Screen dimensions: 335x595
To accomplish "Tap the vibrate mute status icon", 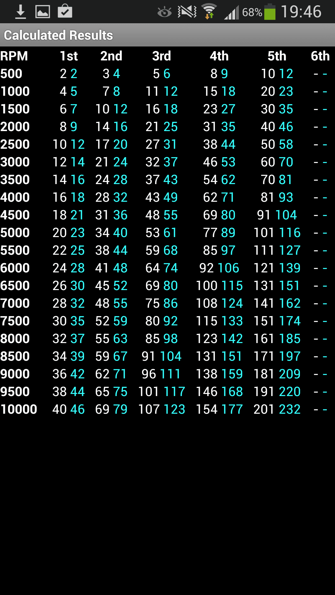I will pos(187,12).
